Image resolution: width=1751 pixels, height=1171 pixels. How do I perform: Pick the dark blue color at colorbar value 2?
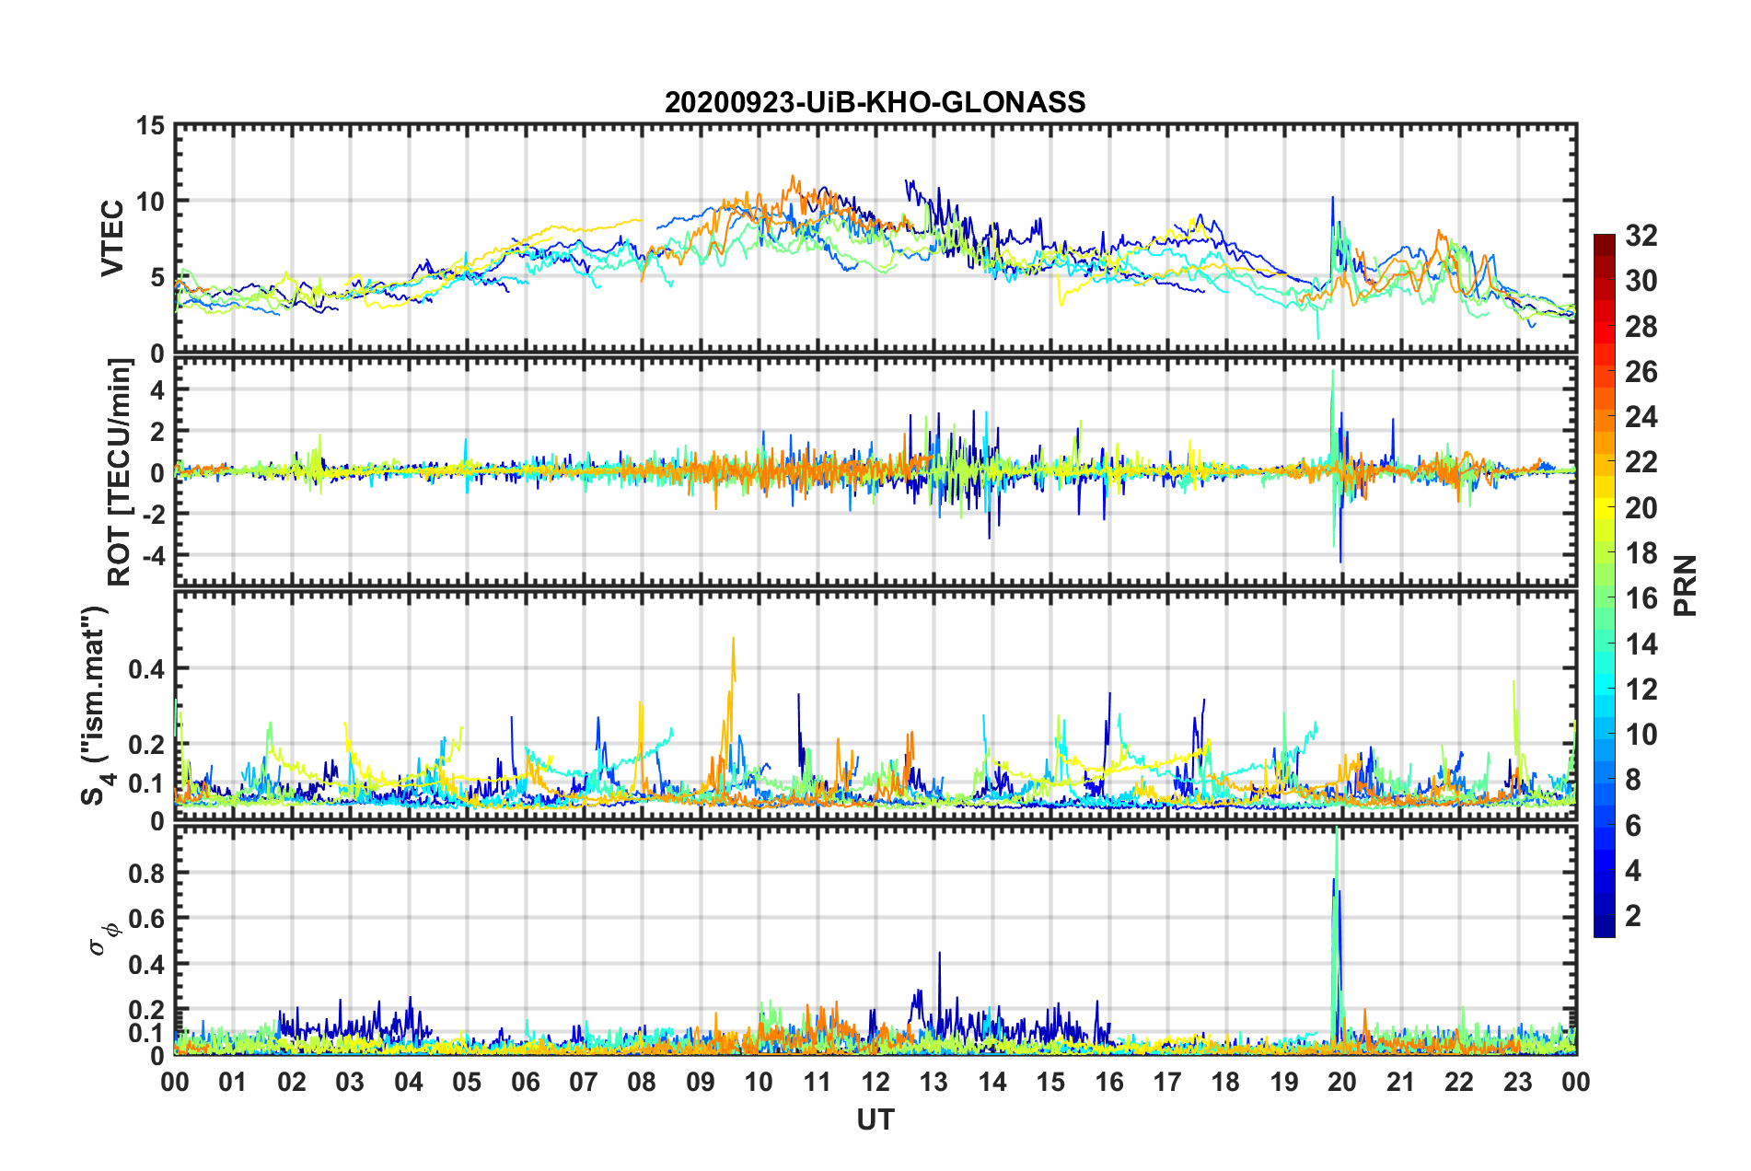1605,917
